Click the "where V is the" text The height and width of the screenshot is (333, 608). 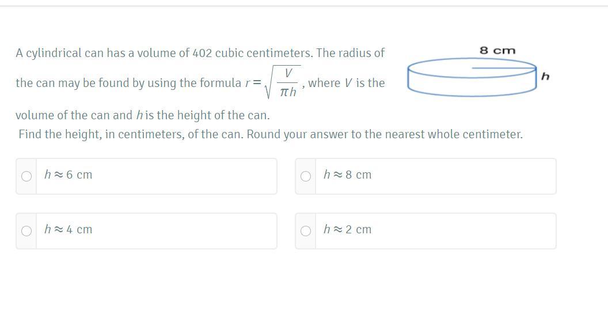coord(347,83)
